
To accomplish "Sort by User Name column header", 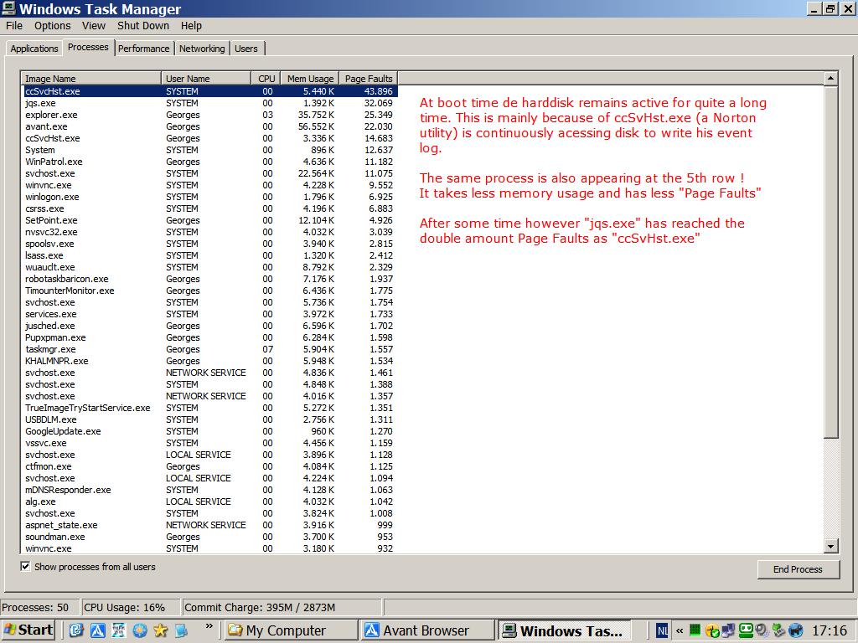I will click(206, 79).
